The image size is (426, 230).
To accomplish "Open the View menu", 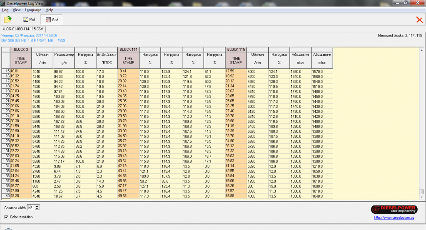I will click(17, 10).
